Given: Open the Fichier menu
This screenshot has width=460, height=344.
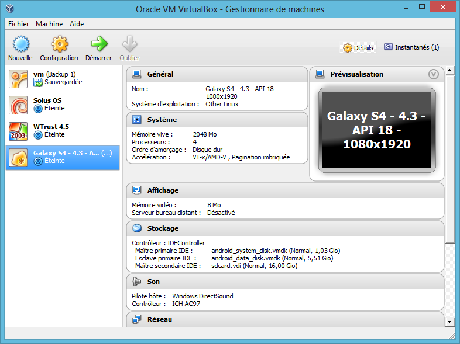Looking at the screenshot, I should click(x=19, y=24).
